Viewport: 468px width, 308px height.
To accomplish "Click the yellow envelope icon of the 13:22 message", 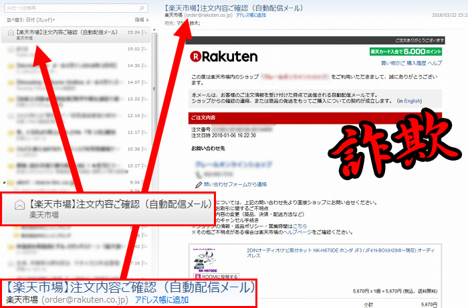I will point(11,99).
